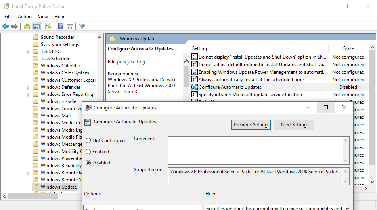
Task: Choose the Enabled radio option
Action: pos(88,152)
